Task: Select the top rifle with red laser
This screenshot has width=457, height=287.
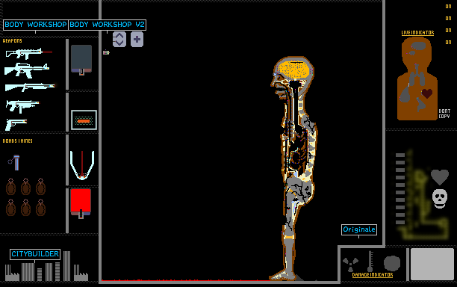Action: pos(29,53)
